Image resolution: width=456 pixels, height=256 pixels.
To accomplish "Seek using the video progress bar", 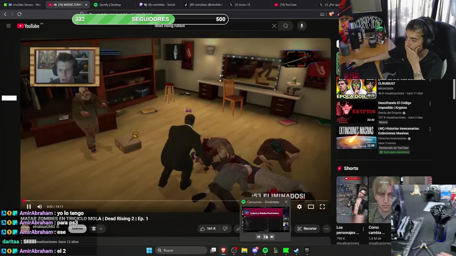I will pyautogui.click(x=175, y=201).
